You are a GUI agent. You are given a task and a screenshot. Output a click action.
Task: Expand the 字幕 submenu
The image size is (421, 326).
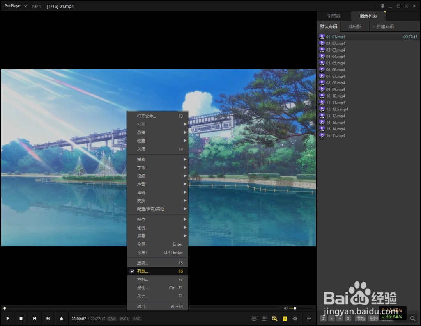point(157,167)
